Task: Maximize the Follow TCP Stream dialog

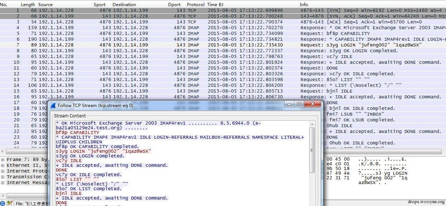Action: click(x=299, y=104)
